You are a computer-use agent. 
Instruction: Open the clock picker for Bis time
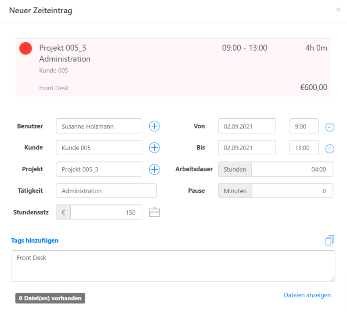(x=330, y=149)
